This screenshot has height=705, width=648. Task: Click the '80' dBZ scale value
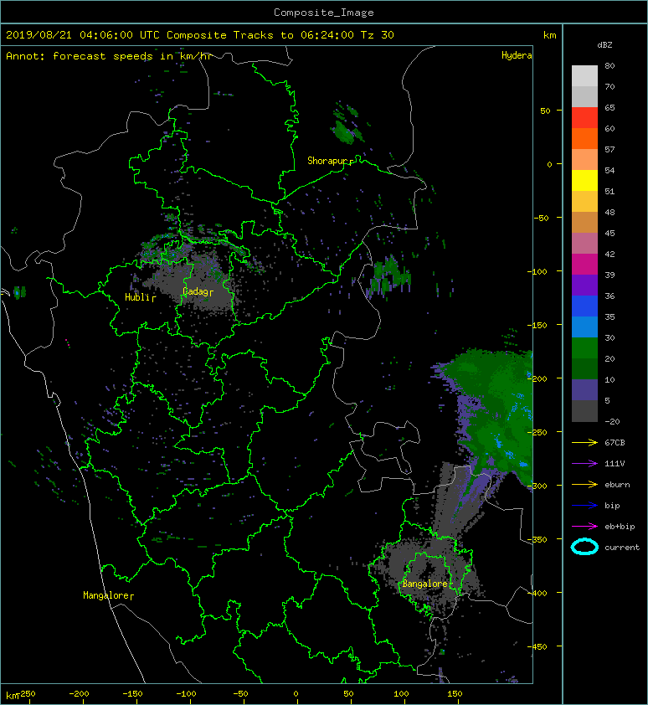click(x=609, y=65)
